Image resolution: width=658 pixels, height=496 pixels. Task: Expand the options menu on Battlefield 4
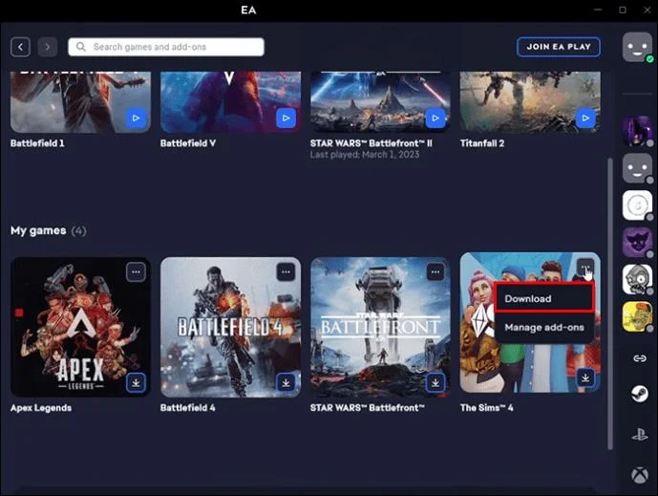[286, 271]
